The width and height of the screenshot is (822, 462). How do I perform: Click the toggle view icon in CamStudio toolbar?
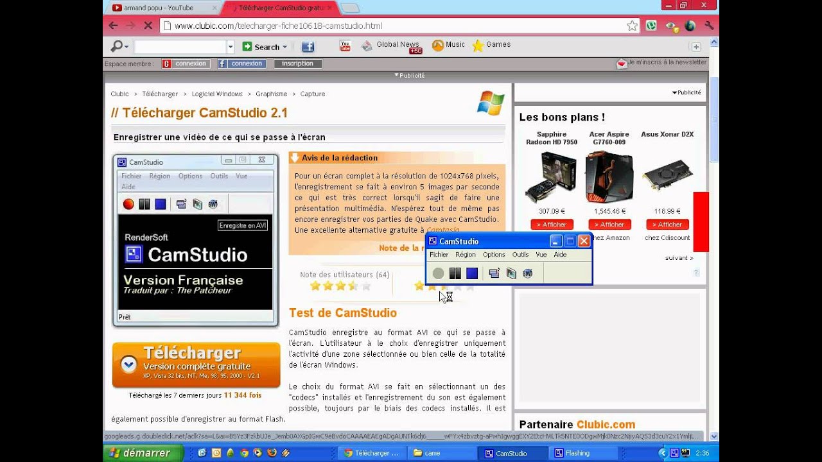(494, 273)
